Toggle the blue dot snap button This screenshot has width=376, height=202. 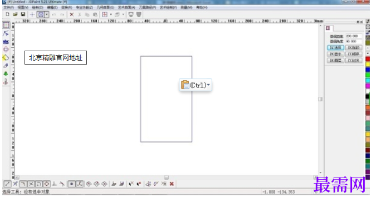coord(71,184)
